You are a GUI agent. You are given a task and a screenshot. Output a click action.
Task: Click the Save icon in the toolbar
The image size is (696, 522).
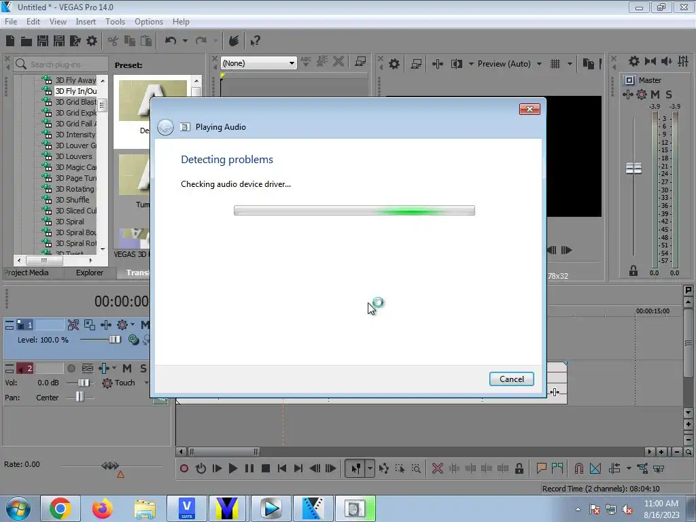coord(43,41)
